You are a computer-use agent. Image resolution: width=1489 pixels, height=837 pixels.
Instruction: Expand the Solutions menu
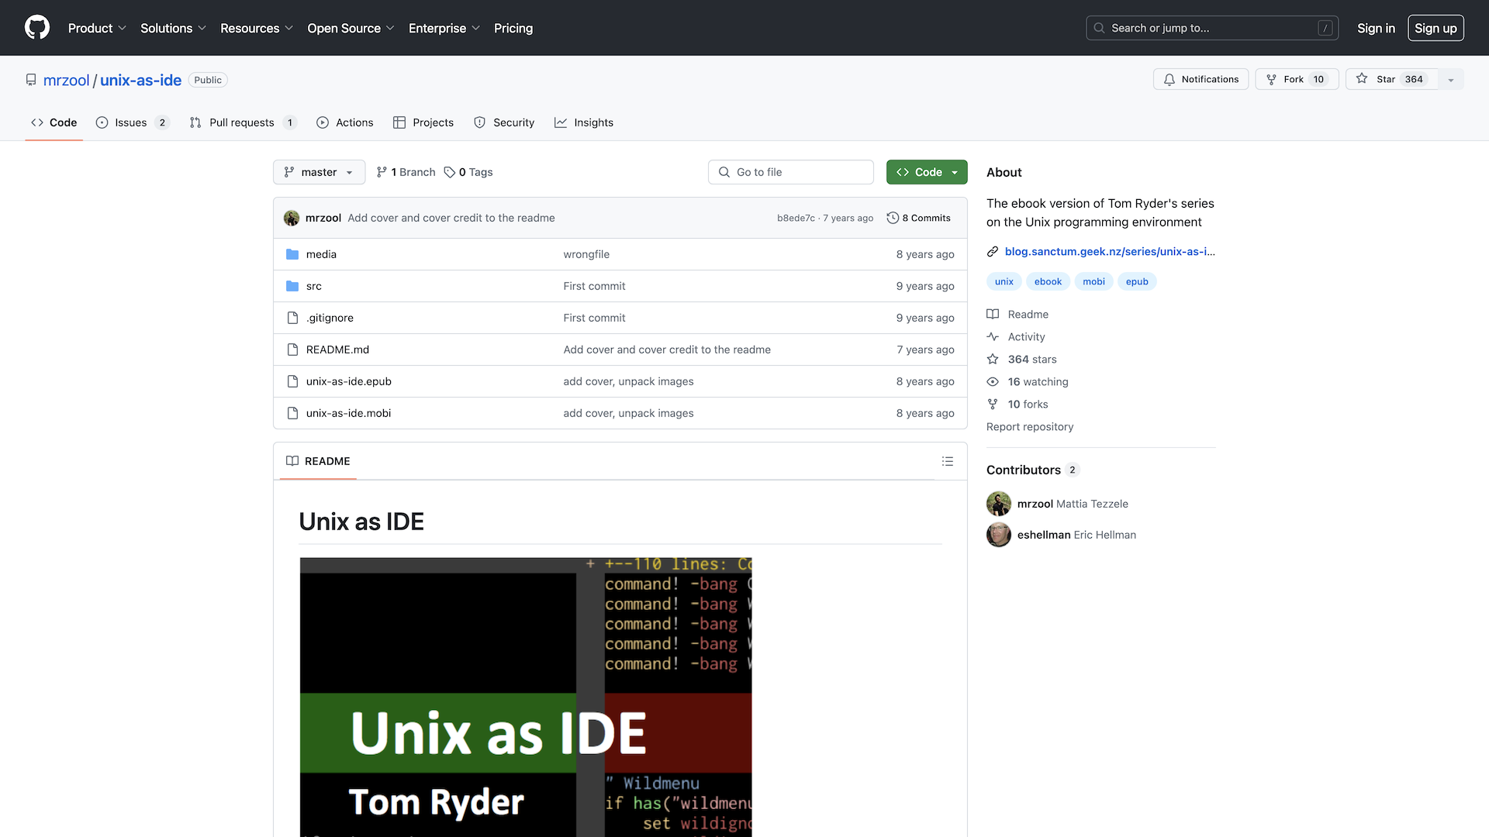coord(173,28)
